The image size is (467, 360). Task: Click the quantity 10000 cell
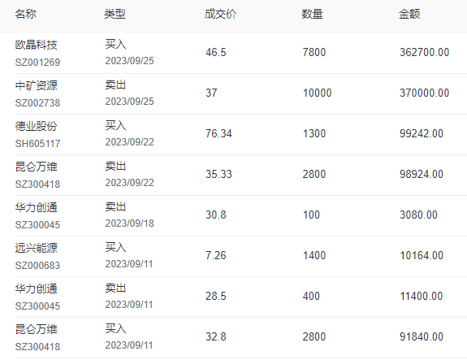pos(317,93)
